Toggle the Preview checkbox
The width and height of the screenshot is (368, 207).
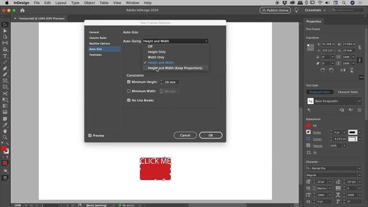90,136
